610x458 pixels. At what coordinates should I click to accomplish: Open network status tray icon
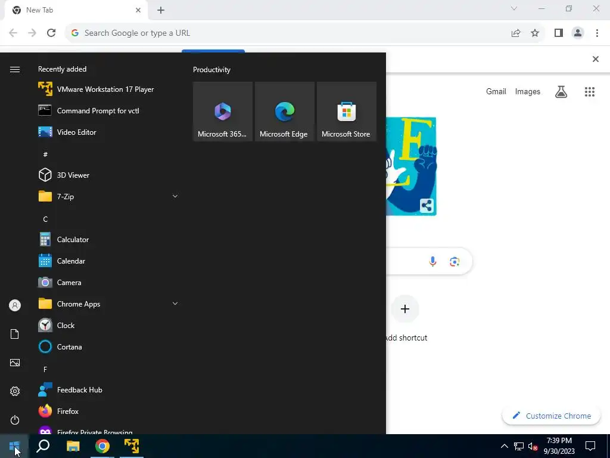pyautogui.click(x=519, y=446)
